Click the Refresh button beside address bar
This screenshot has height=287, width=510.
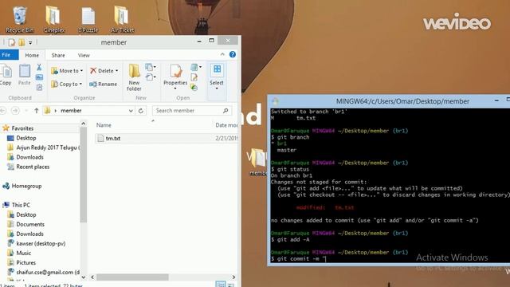coord(141,111)
